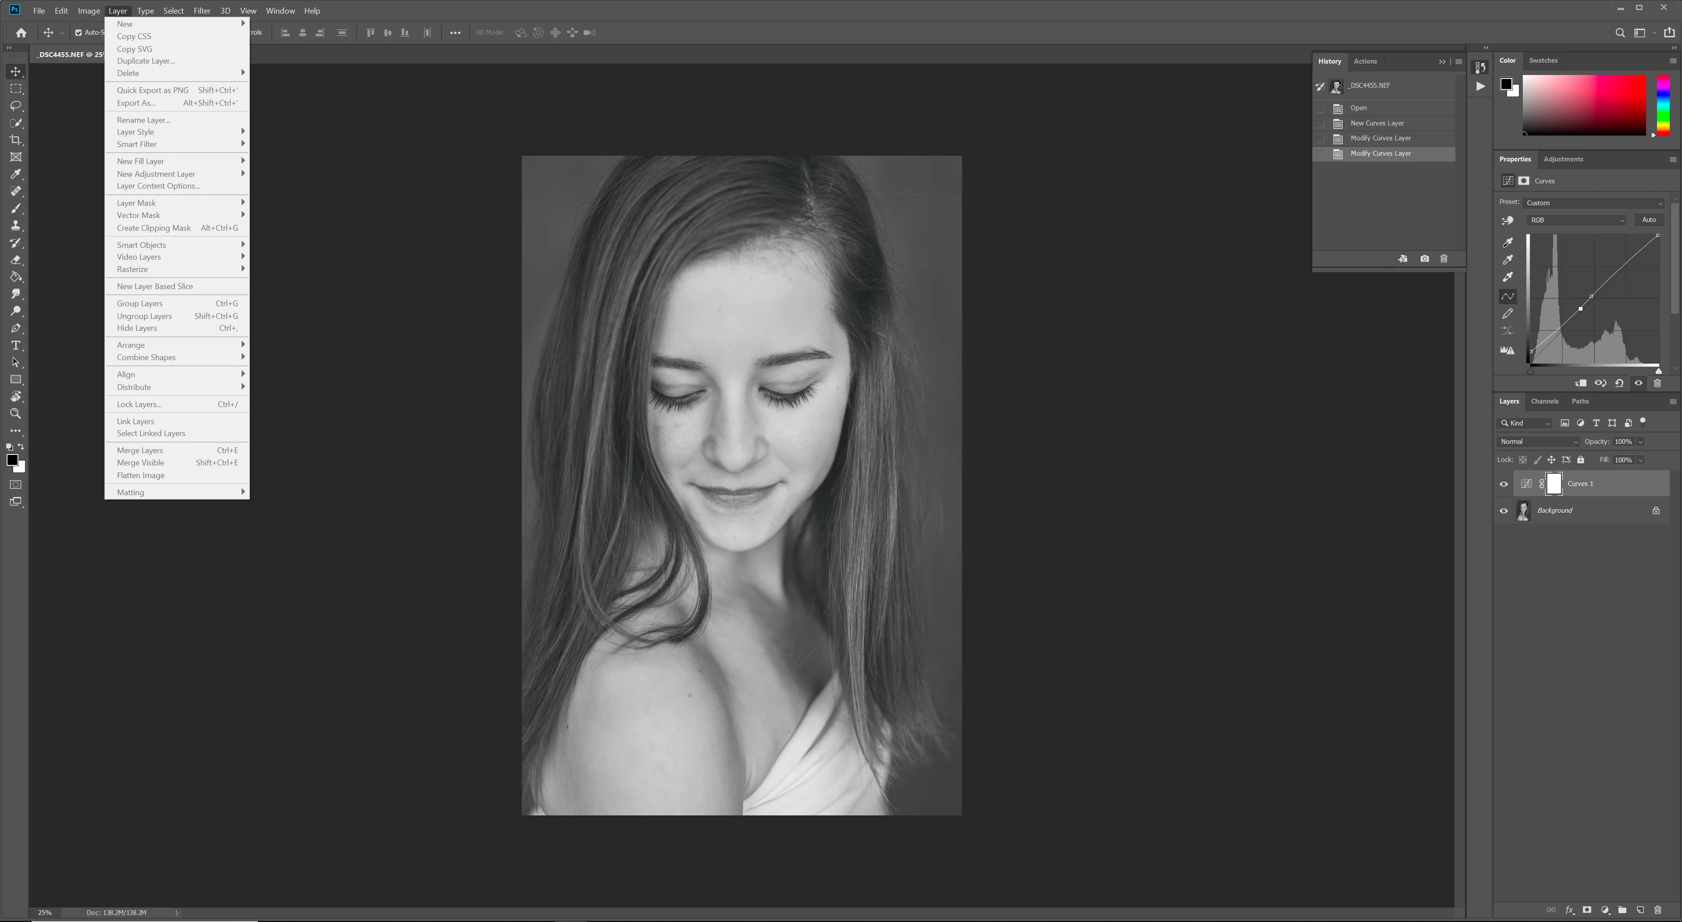The image size is (1682, 922).
Task: Select the Horizontal Type tool
Action: click(x=16, y=346)
